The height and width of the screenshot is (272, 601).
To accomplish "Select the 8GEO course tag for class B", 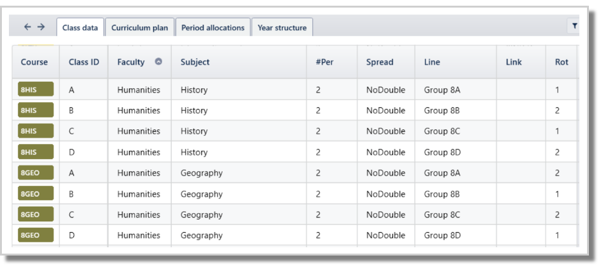I will [36, 193].
